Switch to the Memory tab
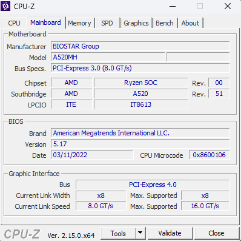The width and height of the screenshot is (241, 241). point(79,23)
